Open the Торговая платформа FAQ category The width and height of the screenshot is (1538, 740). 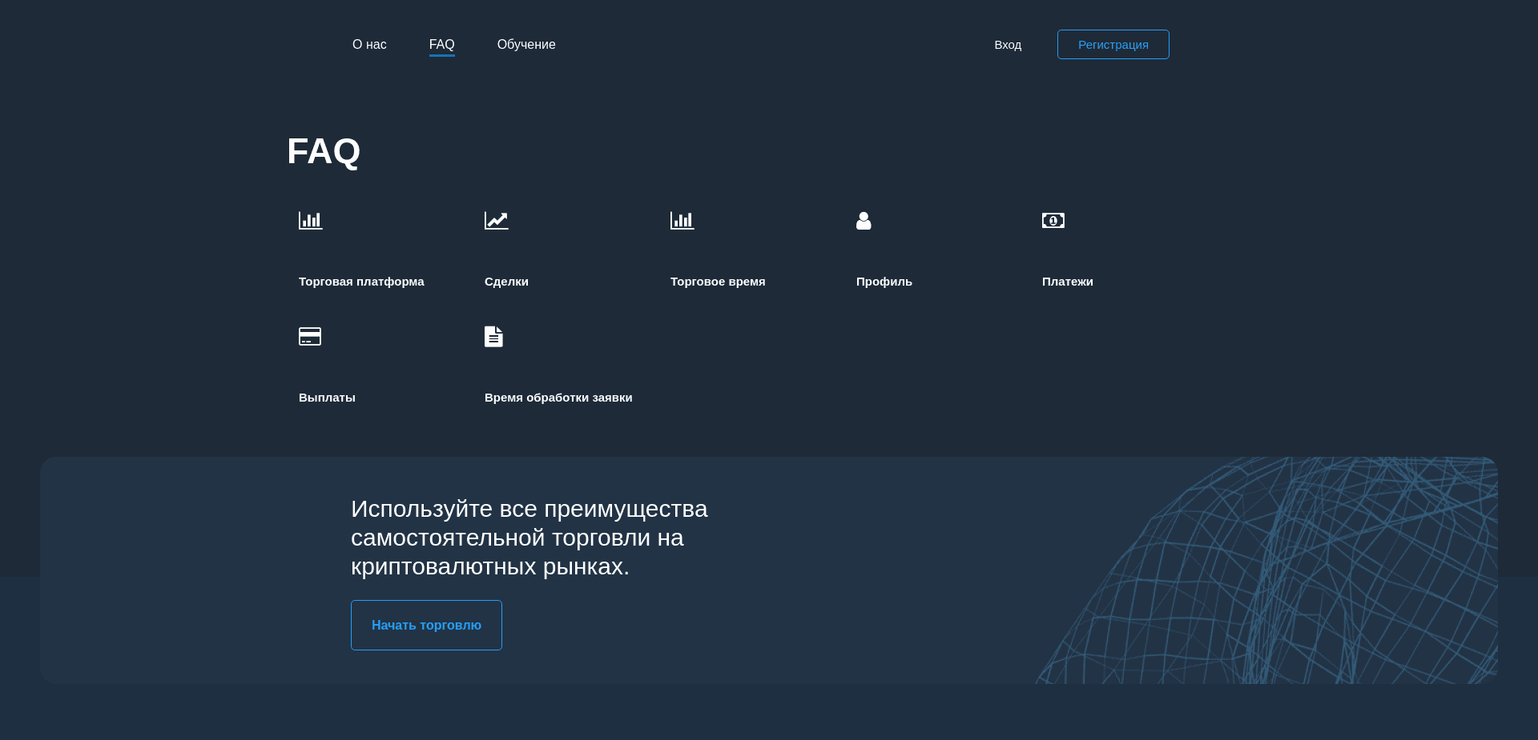pos(361,282)
